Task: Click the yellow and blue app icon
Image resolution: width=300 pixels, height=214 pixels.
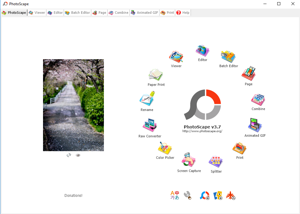Action: click(218, 196)
